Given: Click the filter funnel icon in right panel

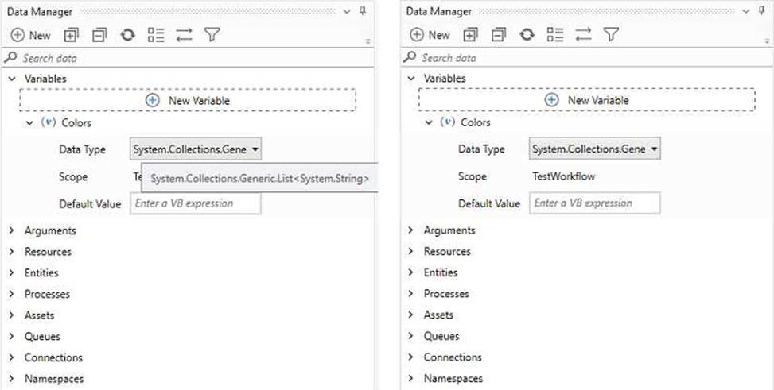Looking at the screenshot, I should point(610,35).
